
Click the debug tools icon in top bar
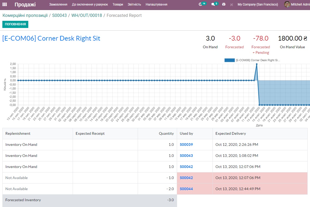(232, 5)
